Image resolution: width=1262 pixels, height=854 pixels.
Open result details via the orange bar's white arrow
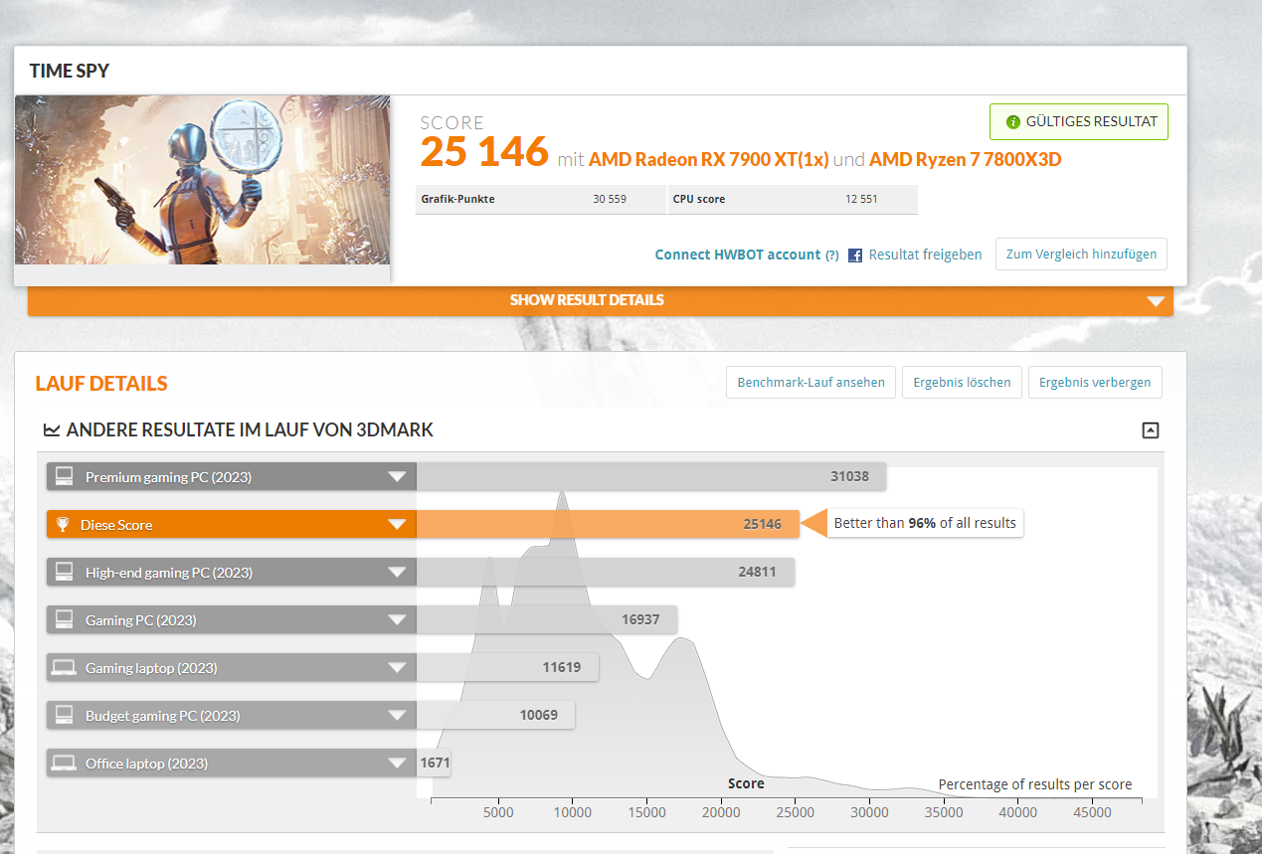coord(1155,301)
